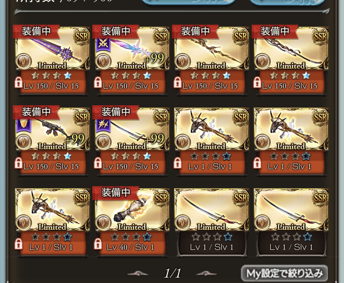344x283 pixels.
Task: Toggle lock on the Lv 40 gauntlet
Action: tap(98, 244)
